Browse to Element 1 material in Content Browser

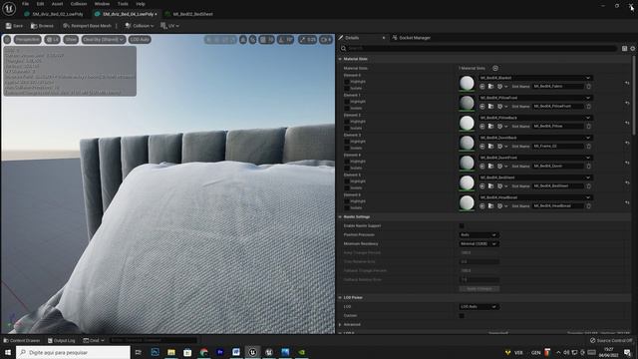click(490, 107)
